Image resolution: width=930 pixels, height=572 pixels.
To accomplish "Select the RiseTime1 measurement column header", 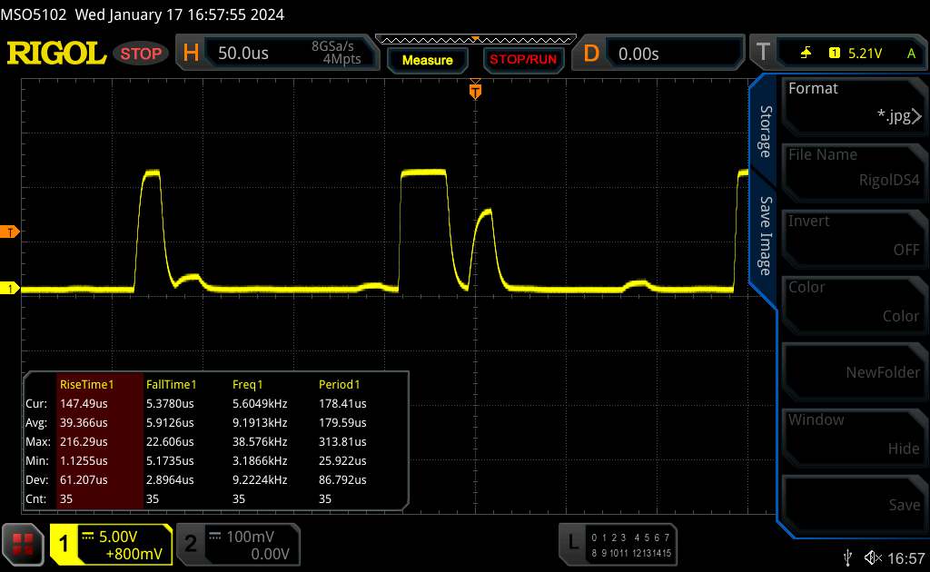I will (x=86, y=384).
